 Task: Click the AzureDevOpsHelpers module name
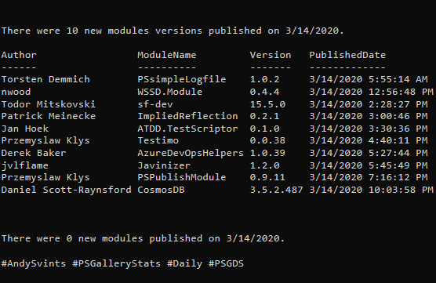coord(191,153)
